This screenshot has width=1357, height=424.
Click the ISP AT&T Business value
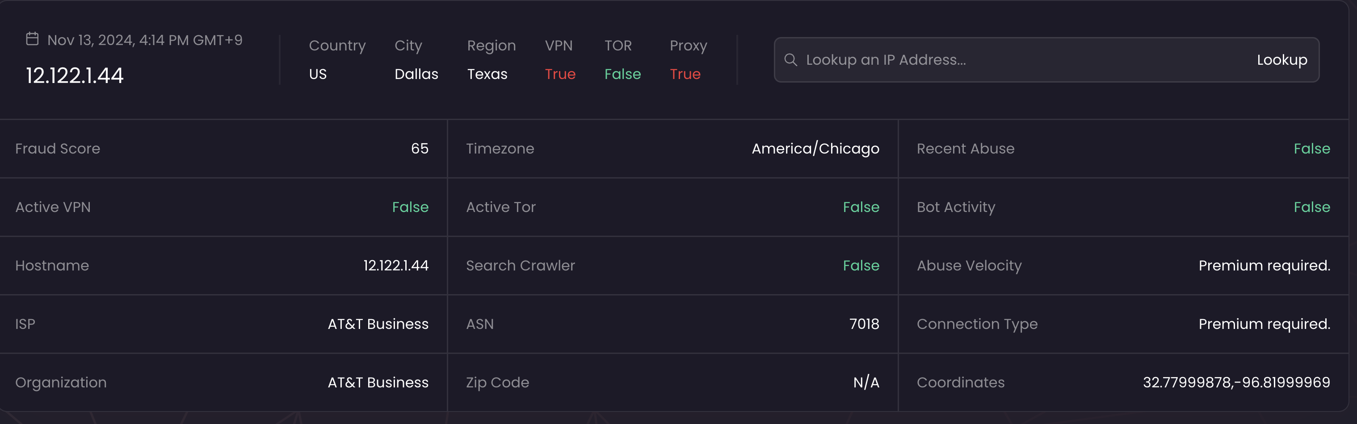tap(378, 324)
